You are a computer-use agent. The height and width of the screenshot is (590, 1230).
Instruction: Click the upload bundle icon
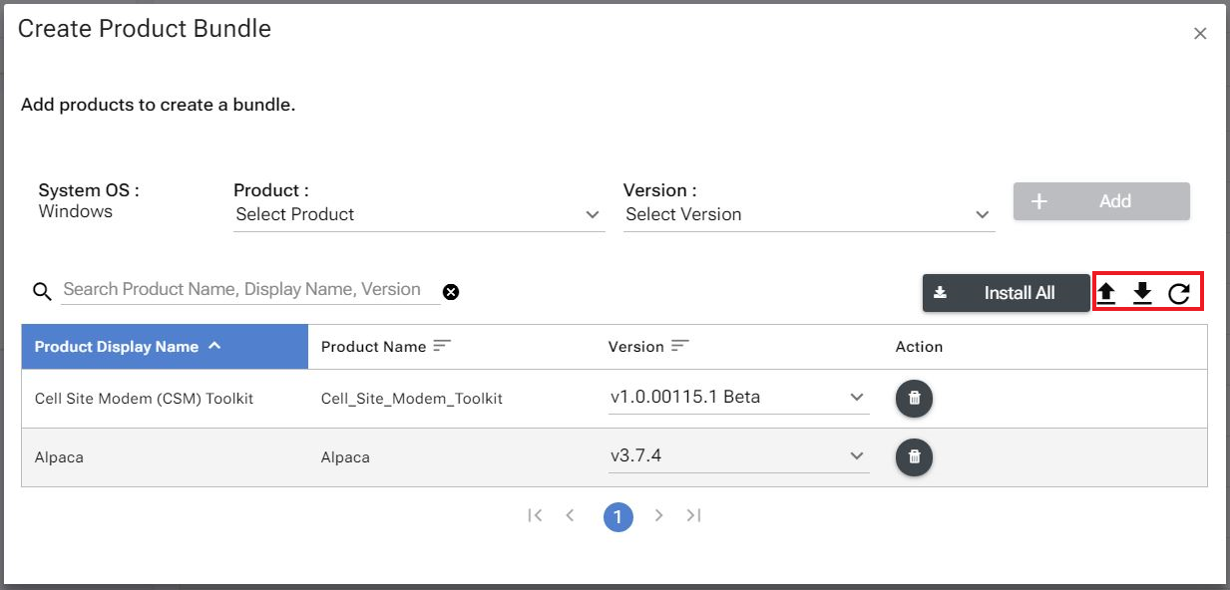pyautogui.click(x=1106, y=293)
